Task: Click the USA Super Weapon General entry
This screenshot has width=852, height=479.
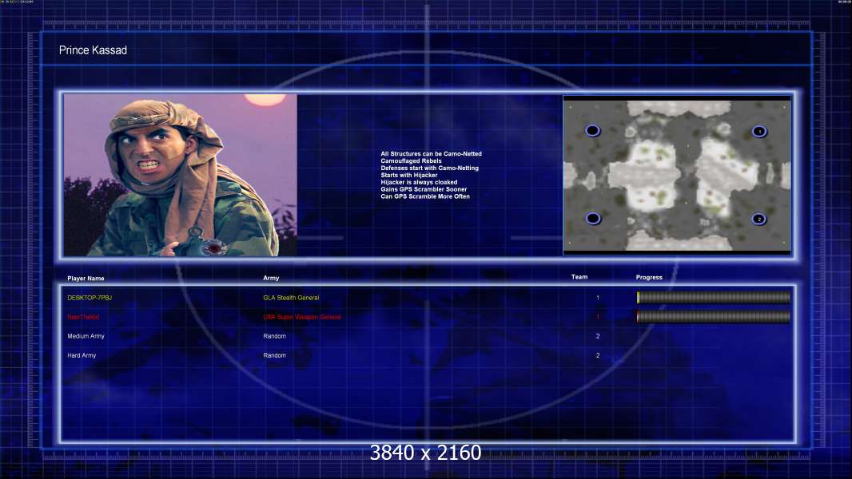Action: click(302, 317)
